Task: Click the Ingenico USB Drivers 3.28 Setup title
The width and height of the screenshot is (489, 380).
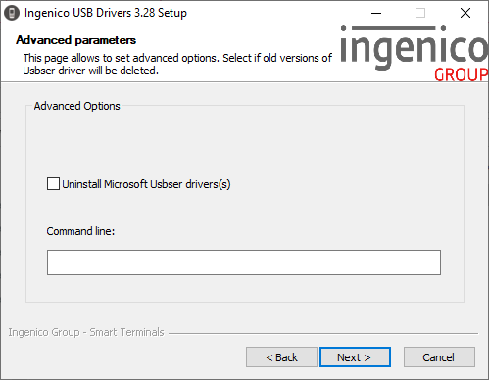Action: 106,13
